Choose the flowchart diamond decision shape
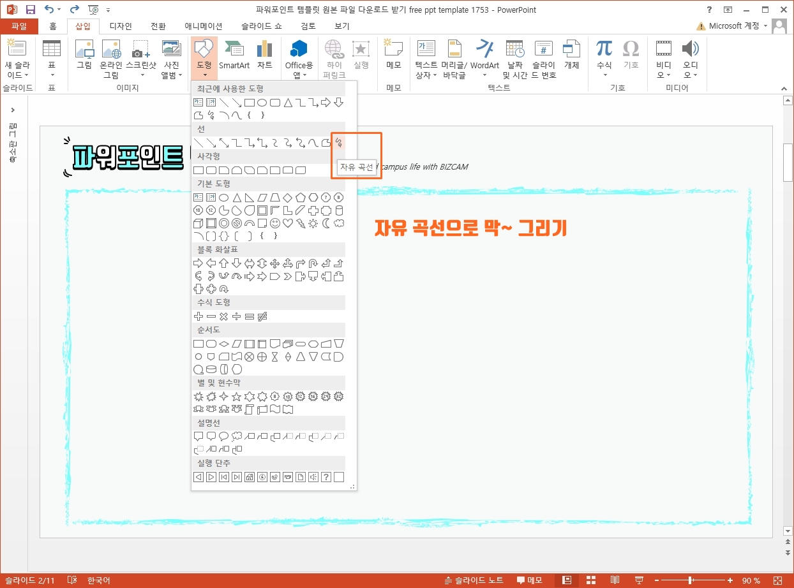794x588 pixels. tap(224, 344)
